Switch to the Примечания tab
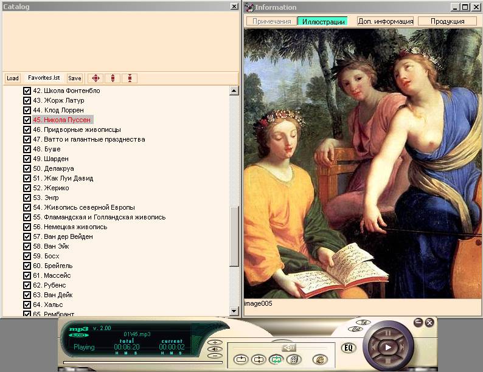This screenshot has width=483, height=372. coord(271,21)
